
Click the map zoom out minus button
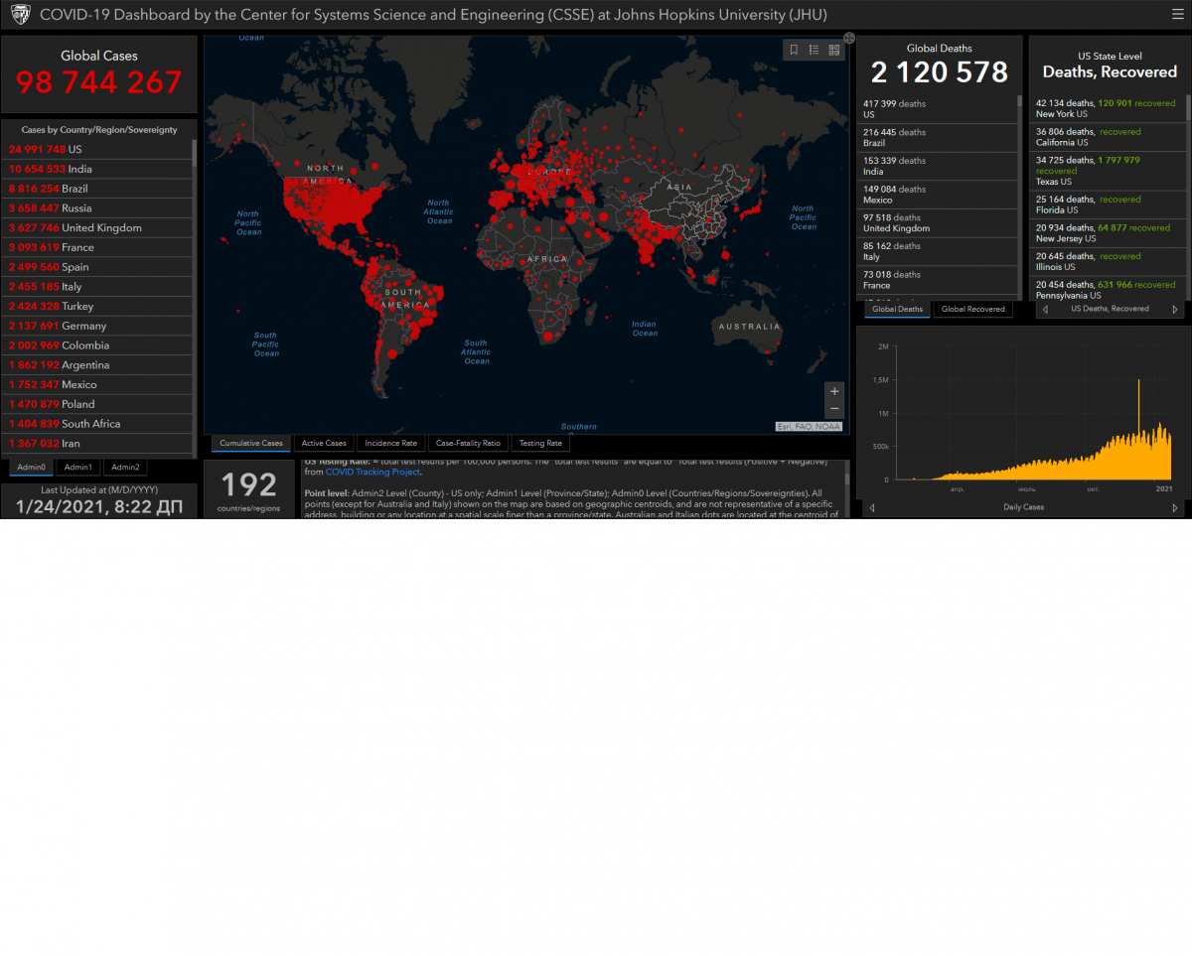point(834,409)
